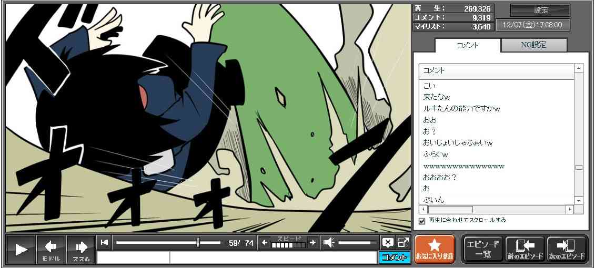Add to favorites with star button

click(x=434, y=249)
